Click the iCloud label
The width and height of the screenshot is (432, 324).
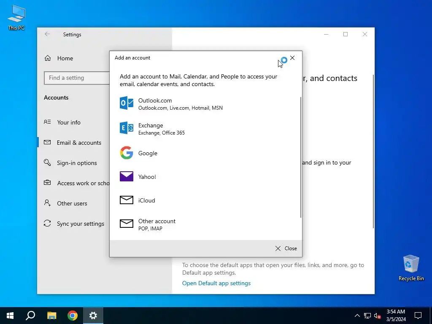pyautogui.click(x=146, y=200)
